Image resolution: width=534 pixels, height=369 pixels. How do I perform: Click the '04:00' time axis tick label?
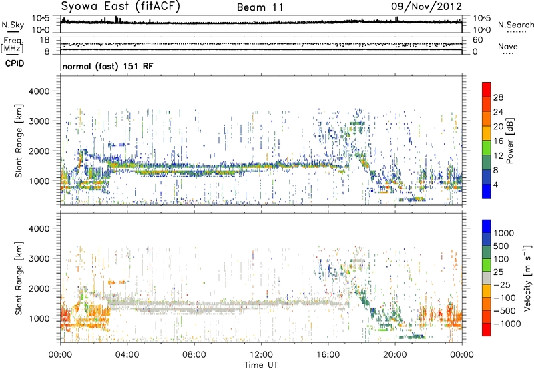click(127, 355)
